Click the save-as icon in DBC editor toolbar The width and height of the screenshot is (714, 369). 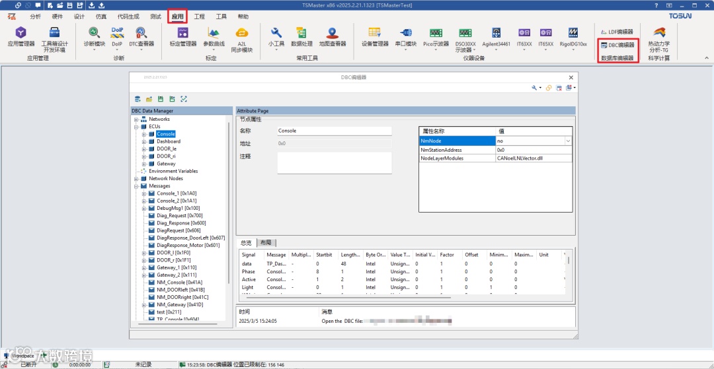[x=172, y=99]
